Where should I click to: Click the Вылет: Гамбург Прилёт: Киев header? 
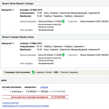(18, 37)
